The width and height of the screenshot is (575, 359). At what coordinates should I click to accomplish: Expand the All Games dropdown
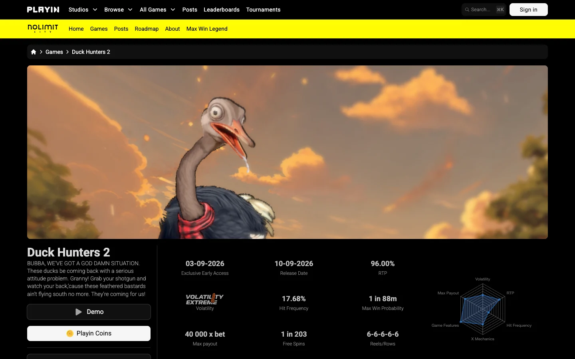pos(158,10)
